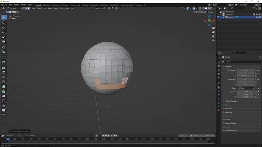Select the Move tool

pos(4,27)
